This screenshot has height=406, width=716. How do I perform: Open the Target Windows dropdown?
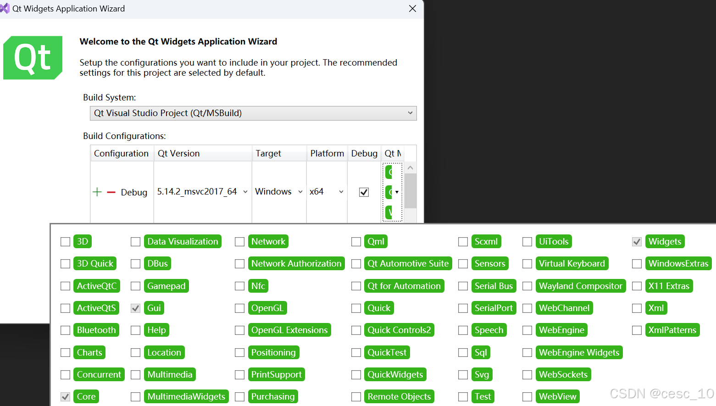tap(300, 192)
